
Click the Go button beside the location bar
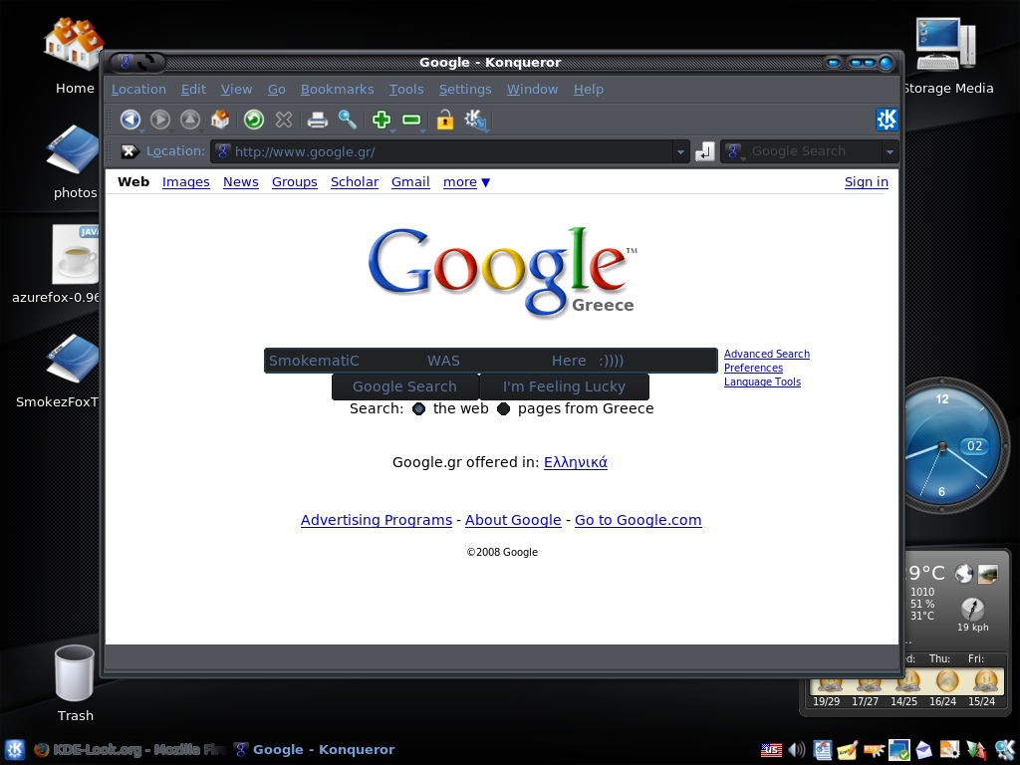point(704,151)
